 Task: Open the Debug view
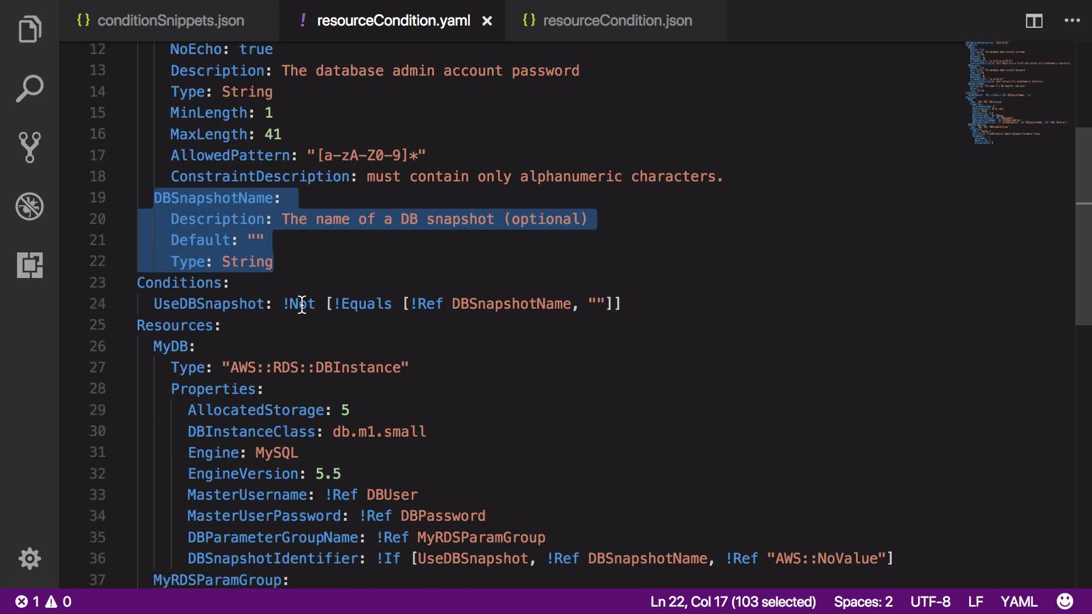click(30, 206)
